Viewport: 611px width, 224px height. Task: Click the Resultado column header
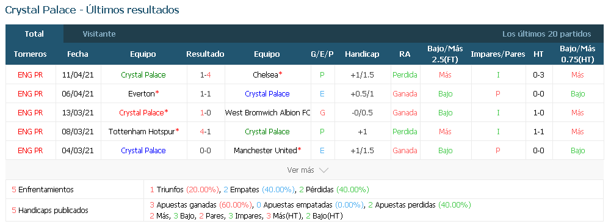tap(205, 54)
